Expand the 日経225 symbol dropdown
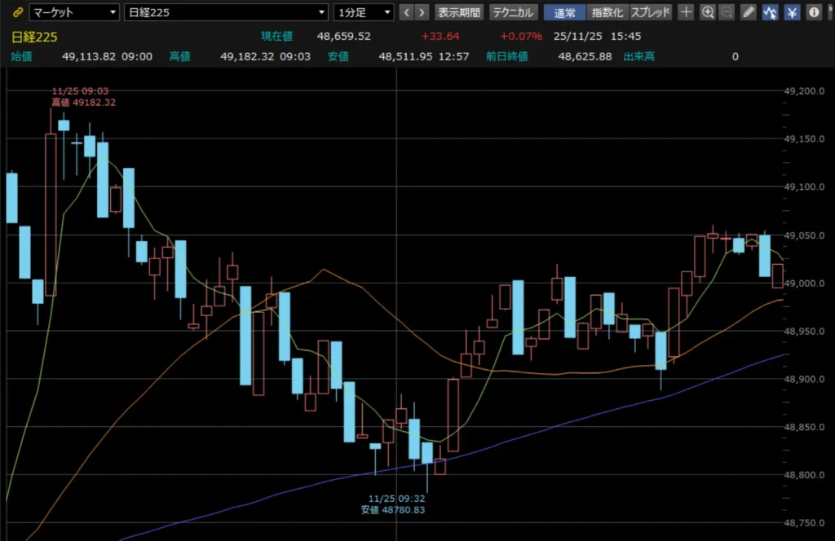Screen dimensions: 835x541 pos(227,12)
